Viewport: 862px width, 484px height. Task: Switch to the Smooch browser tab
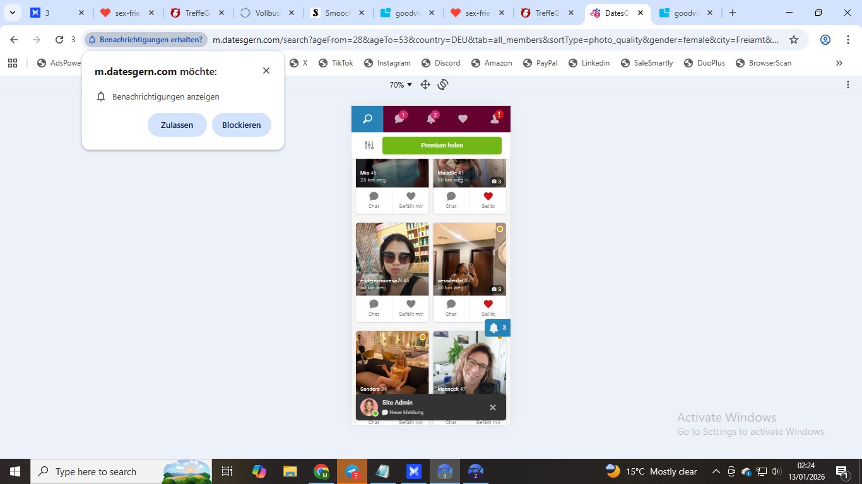pos(333,13)
